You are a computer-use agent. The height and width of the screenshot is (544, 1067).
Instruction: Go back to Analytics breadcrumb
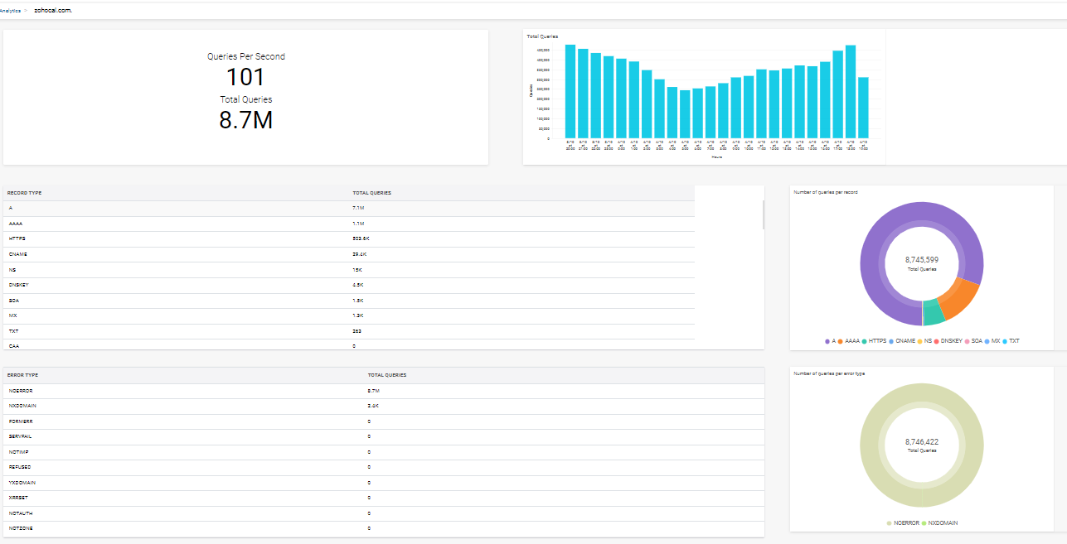tap(10, 10)
